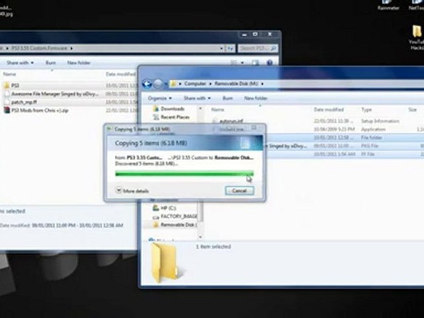Open Share with menu in Removable Disk window

[197, 98]
